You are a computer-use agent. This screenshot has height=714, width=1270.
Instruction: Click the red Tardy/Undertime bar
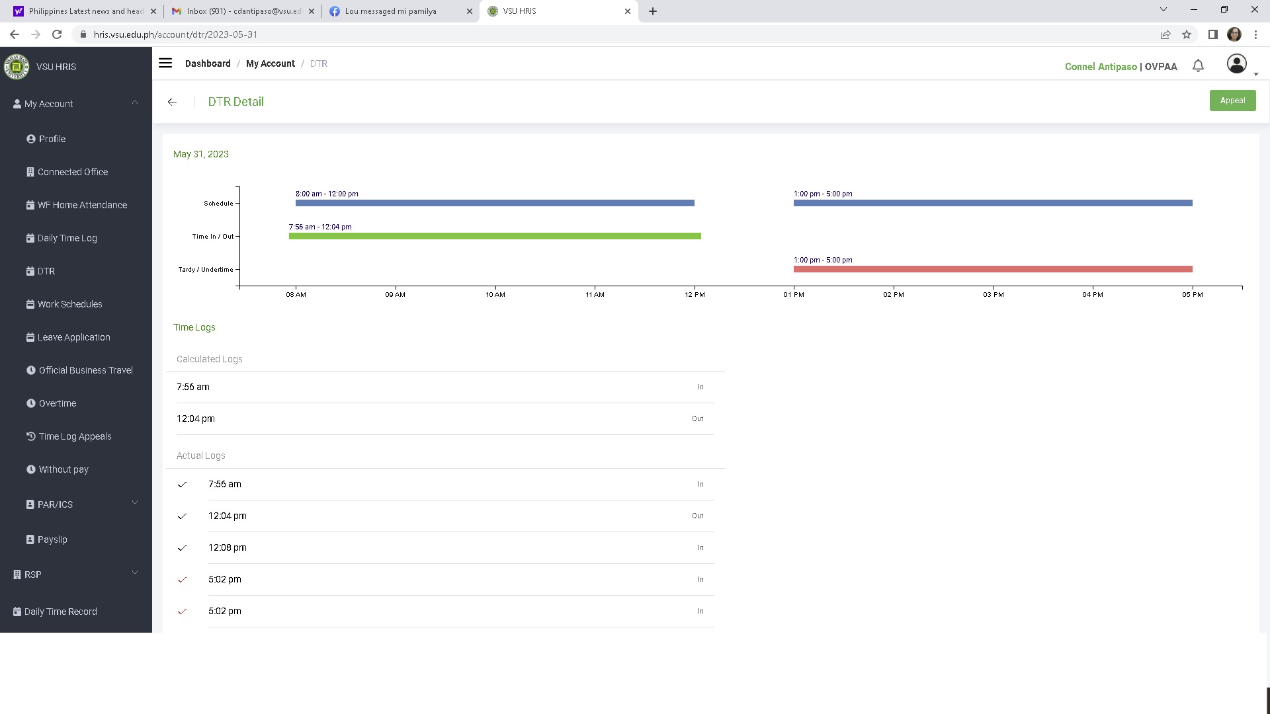click(x=992, y=269)
